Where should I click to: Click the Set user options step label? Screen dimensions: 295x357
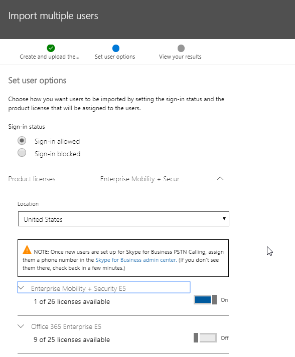coord(115,57)
